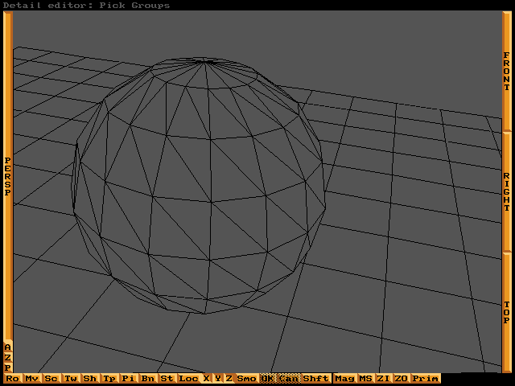Click the P button on left bar

tap(8, 368)
